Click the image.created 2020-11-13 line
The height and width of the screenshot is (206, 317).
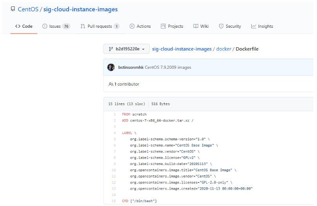point(191,189)
